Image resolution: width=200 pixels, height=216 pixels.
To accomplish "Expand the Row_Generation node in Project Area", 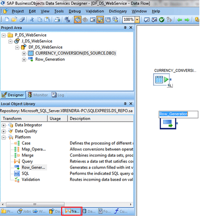I will pyautogui.click(x=24, y=60).
